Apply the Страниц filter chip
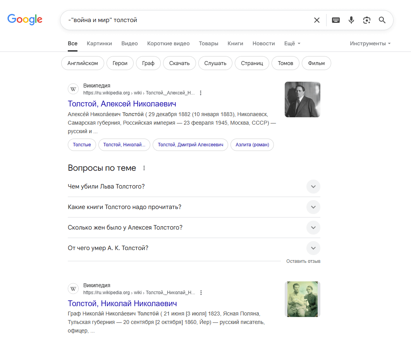Image resolution: width=411 pixels, height=341 pixels. (252, 63)
